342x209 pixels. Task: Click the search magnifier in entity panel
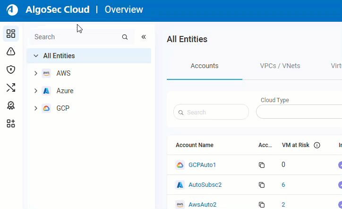pyautogui.click(x=125, y=37)
